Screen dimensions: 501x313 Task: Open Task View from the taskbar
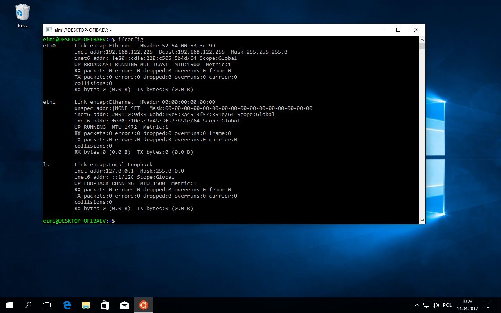47,305
